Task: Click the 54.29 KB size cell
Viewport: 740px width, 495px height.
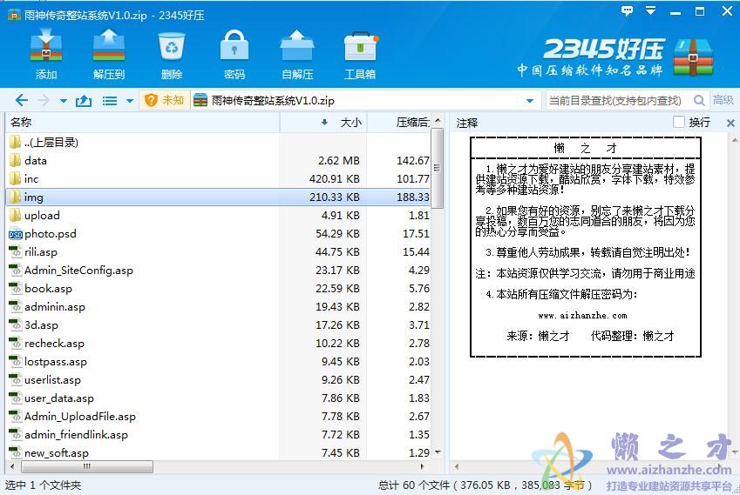Action: [x=337, y=234]
